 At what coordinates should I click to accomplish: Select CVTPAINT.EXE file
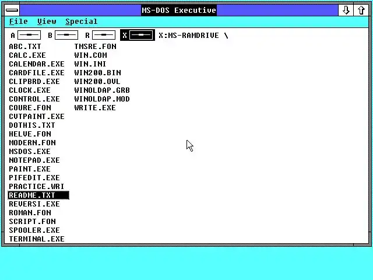[37, 117]
